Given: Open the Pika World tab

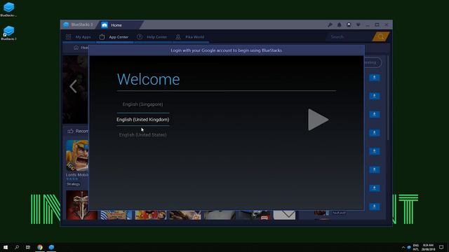Looking at the screenshot, I should click(x=190, y=37).
